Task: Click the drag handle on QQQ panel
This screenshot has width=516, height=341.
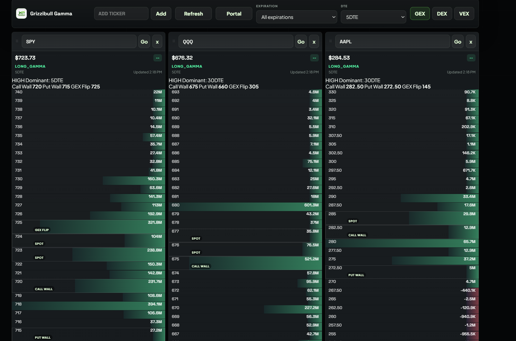Action: pos(174,41)
